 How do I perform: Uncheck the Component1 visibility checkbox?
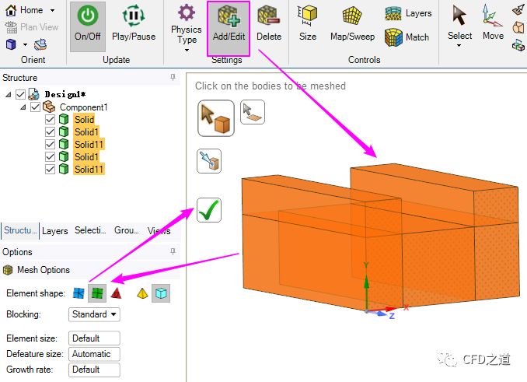[x=35, y=107]
